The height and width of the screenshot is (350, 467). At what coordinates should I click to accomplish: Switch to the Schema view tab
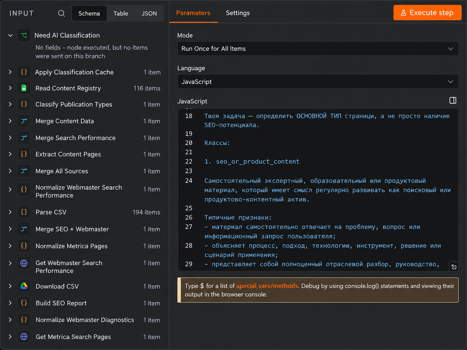click(x=89, y=14)
